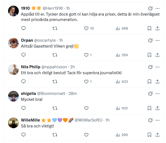
Task: Repost Orpan's Gasetten tweet
Action: tap(55, 55)
